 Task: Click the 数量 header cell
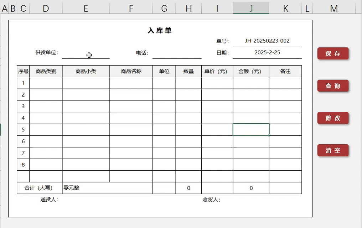point(188,71)
